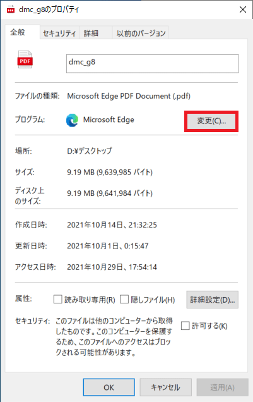Screen dimensions: 253x402
Task: Click the PDF file icon
Action: [25, 59]
